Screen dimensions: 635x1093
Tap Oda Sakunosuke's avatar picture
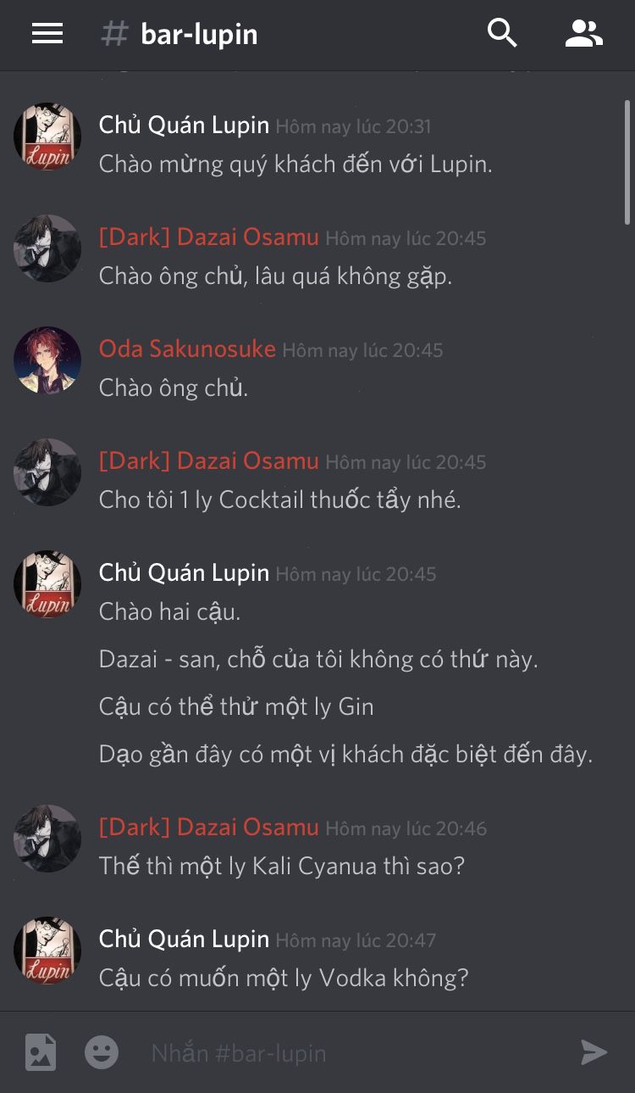47,360
